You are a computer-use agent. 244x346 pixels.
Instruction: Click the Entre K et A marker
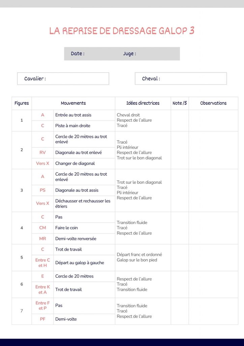click(x=42, y=290)
